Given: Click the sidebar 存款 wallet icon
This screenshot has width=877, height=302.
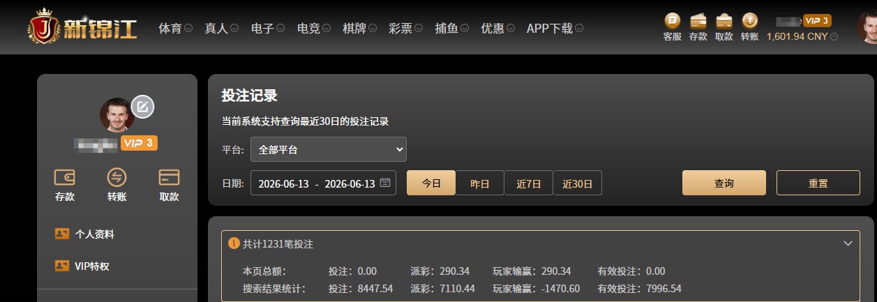Looking at the screenshot, I should (65, 176).
